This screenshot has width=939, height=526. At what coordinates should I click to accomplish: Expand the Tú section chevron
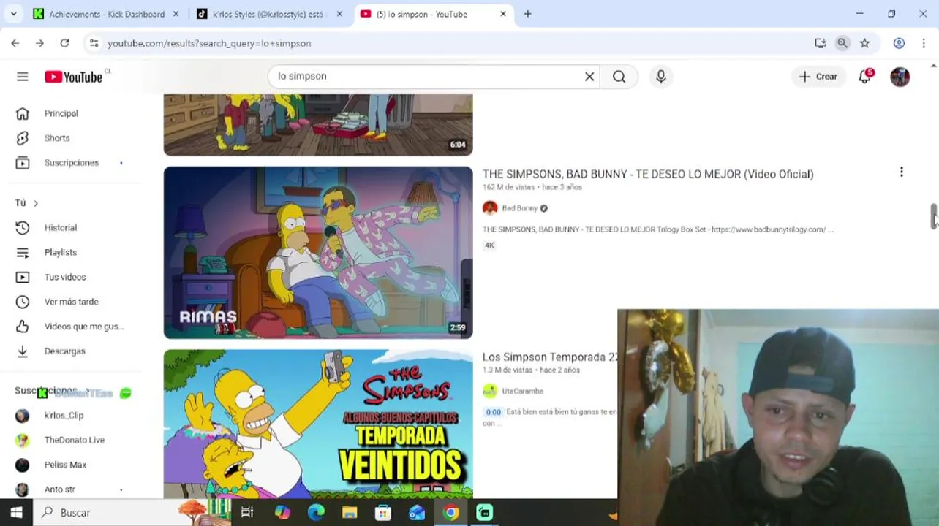[x=35, y=203]
